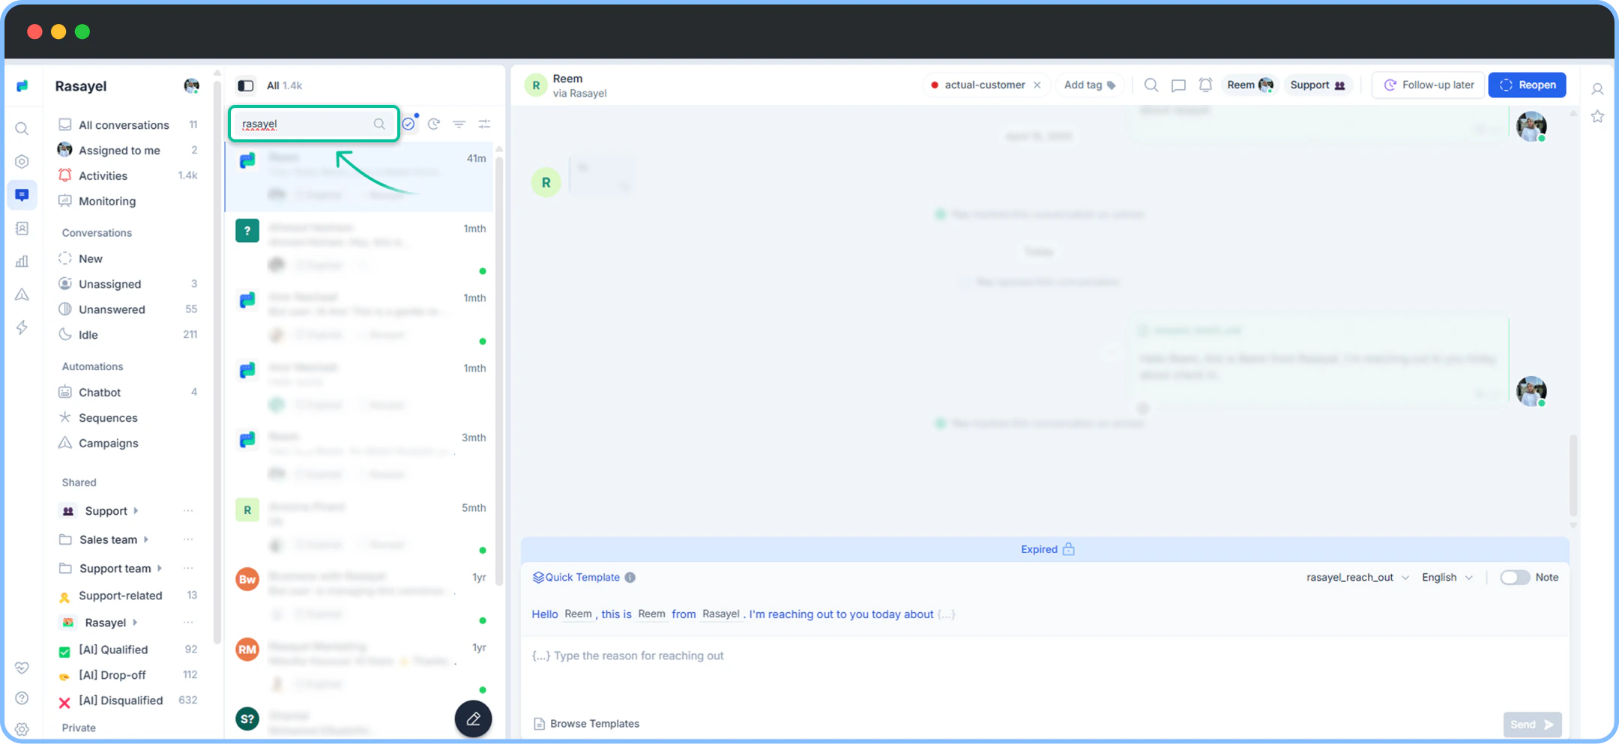Screen dimensions: 1619x744
Task: Open the English language dropdown
Action: 1447,577
